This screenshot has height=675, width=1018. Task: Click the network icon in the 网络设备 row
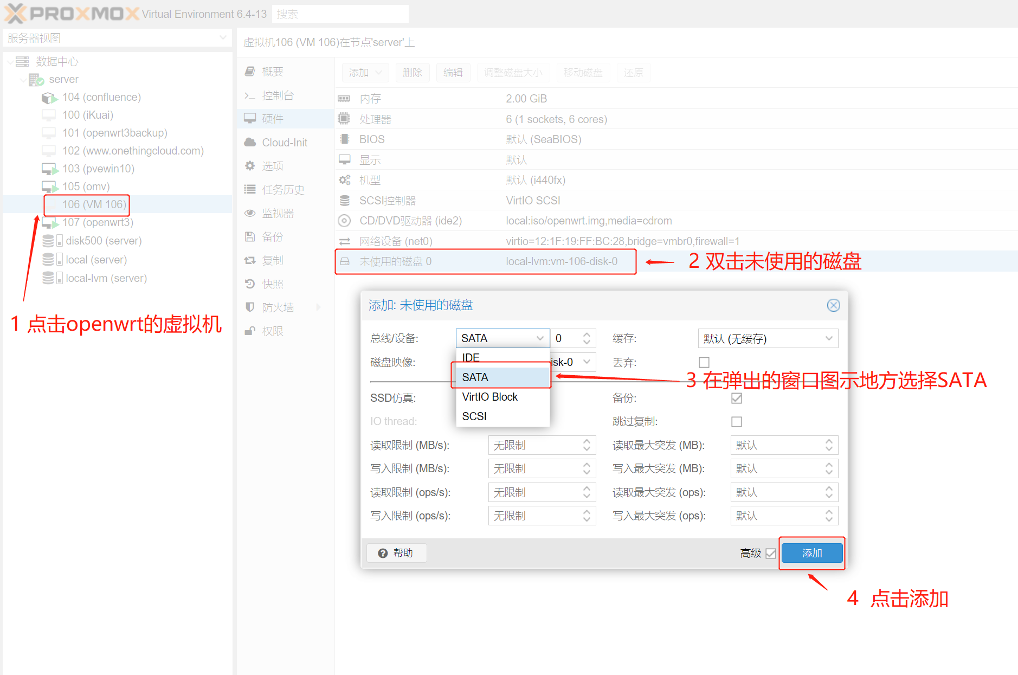click(x=344, y=241)
